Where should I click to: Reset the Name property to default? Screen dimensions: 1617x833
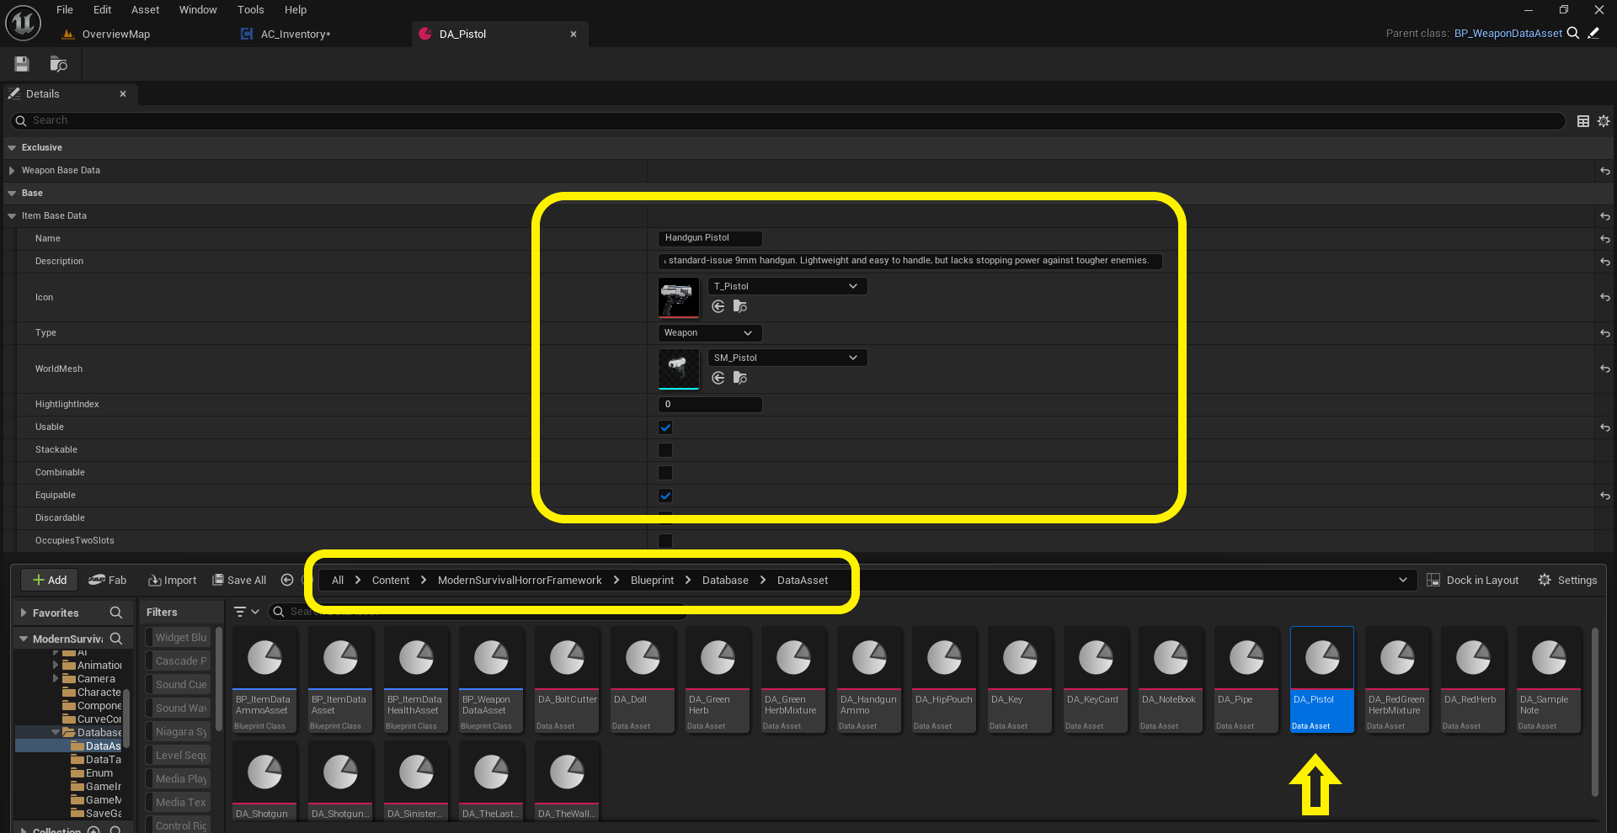pyautogui.click(x=1604, y=239)
